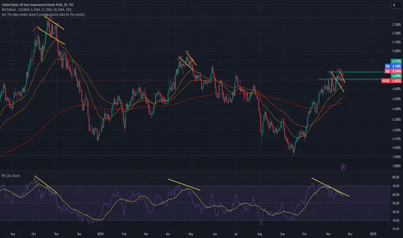
Task: Click the 'Dec' label at right of time axis
Action: point(350,234)
